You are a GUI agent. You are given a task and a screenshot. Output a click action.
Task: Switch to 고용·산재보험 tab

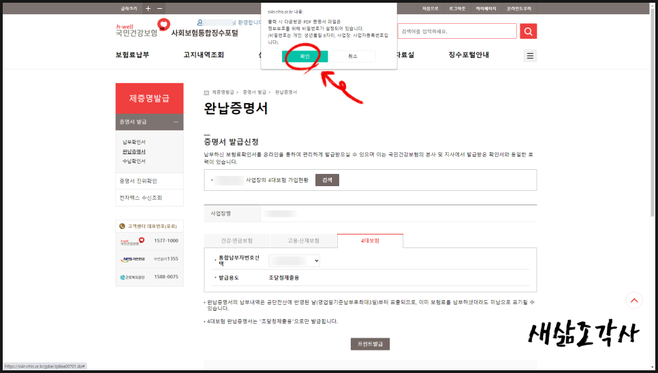pos(303,241)
